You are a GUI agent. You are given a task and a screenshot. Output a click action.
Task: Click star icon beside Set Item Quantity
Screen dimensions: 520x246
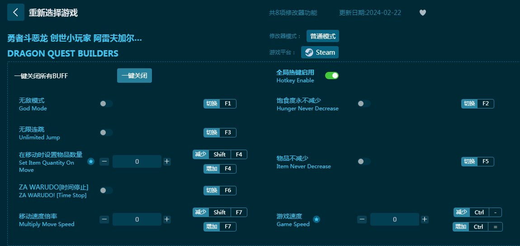point(91,161)
